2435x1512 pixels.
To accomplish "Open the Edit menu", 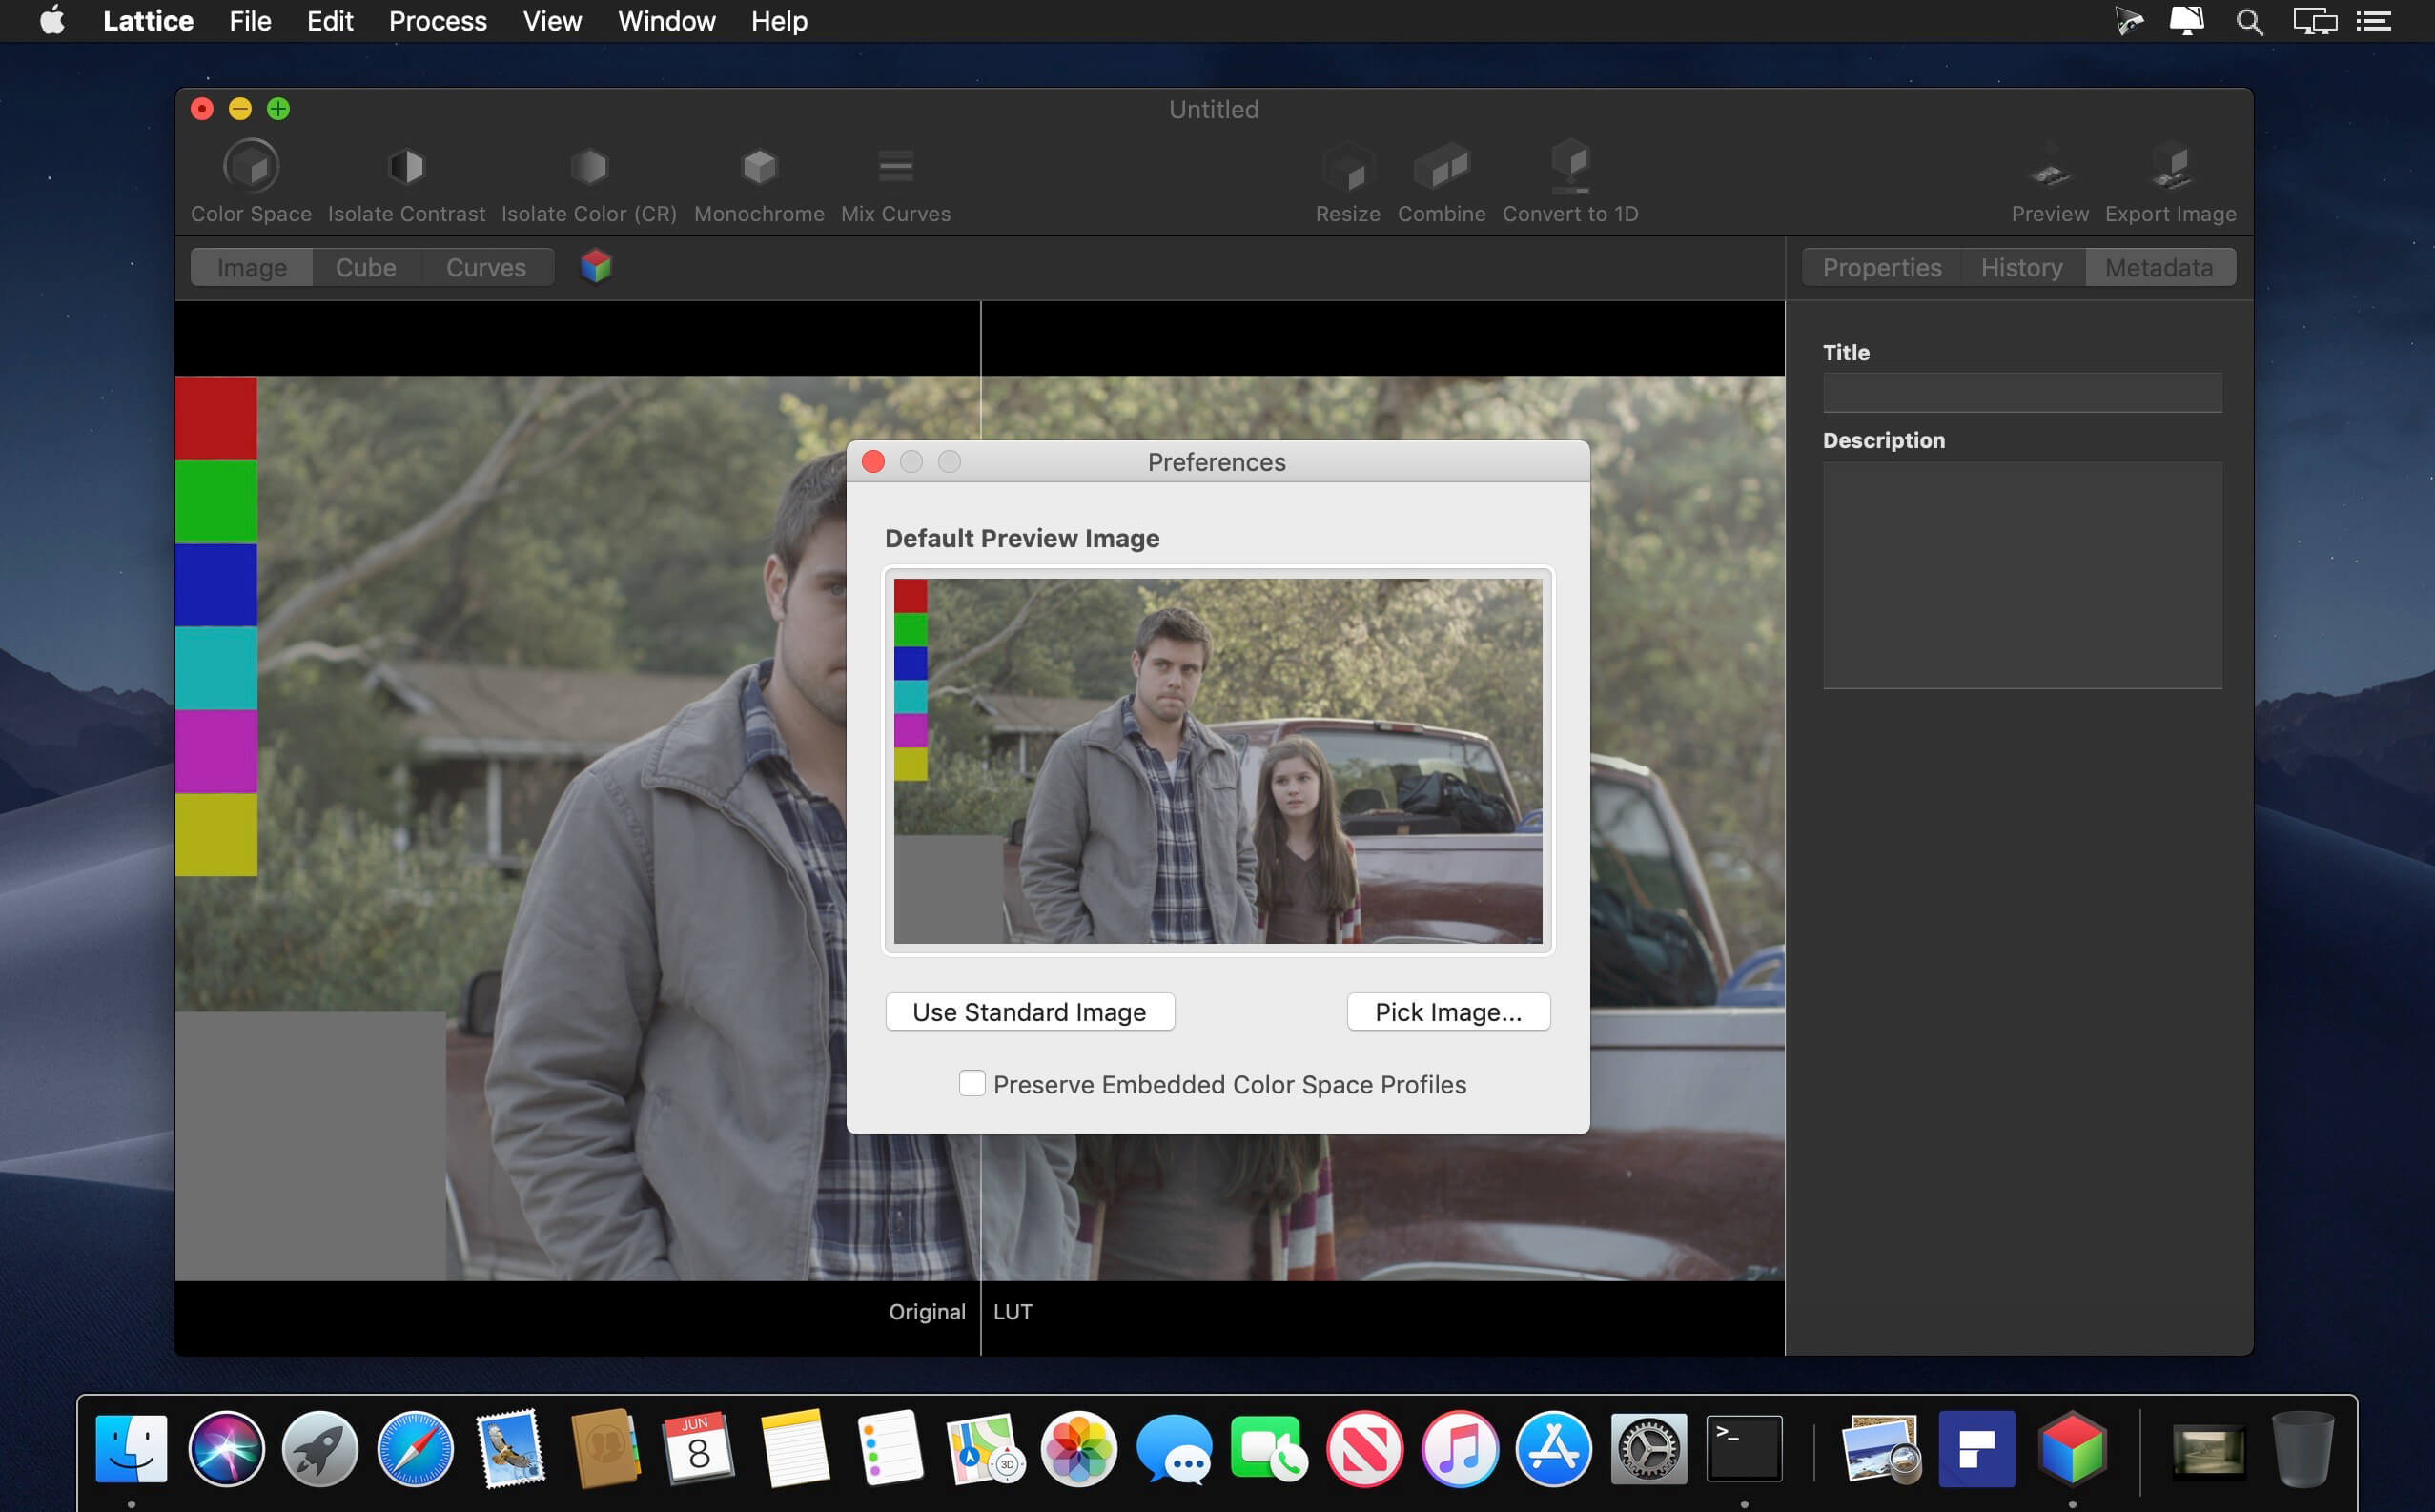I will 330,21.
